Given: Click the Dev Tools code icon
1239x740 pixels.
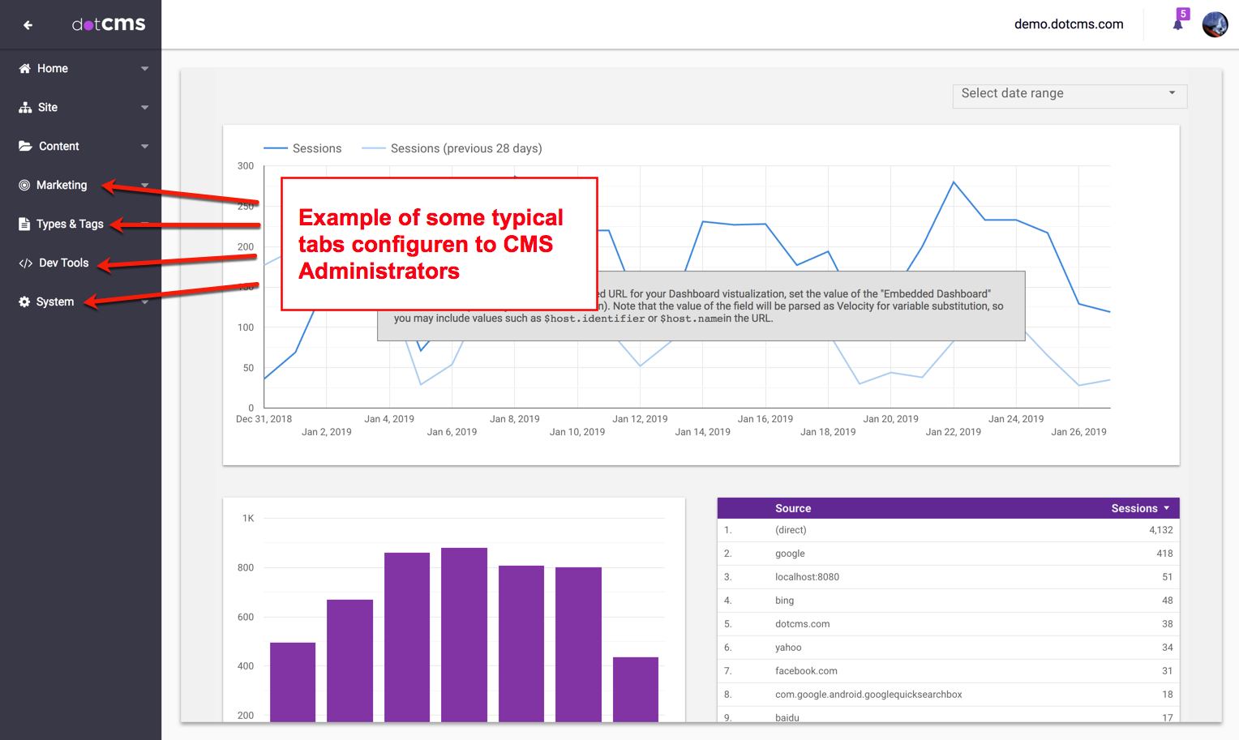Looking at the screenshot, I should click(x=25, y=263).
